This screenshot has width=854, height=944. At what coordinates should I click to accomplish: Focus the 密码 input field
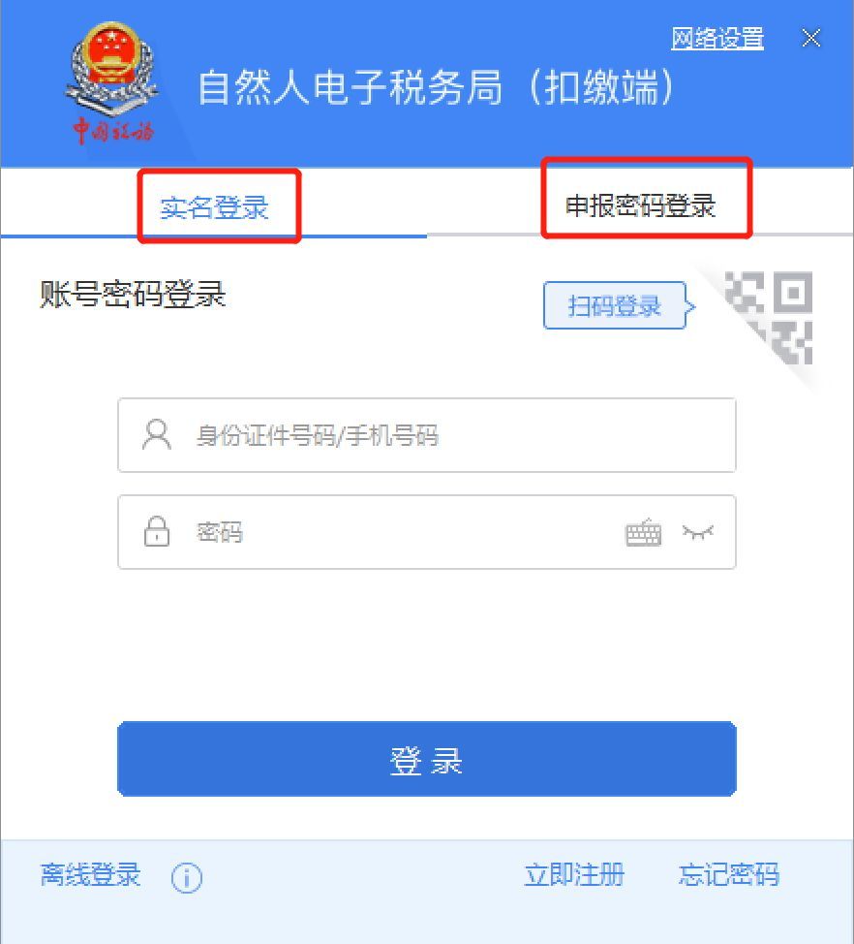(x=426, y=531)
